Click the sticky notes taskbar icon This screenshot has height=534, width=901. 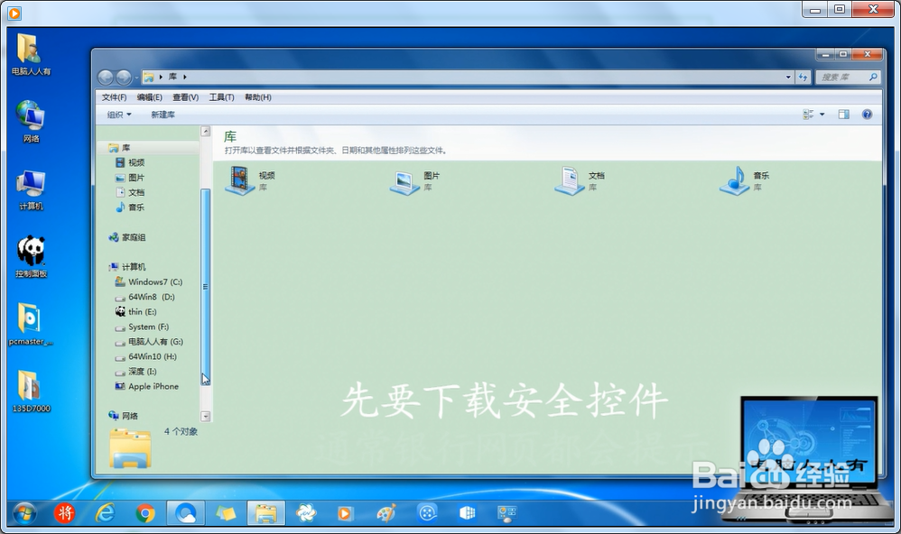[226, 512]
